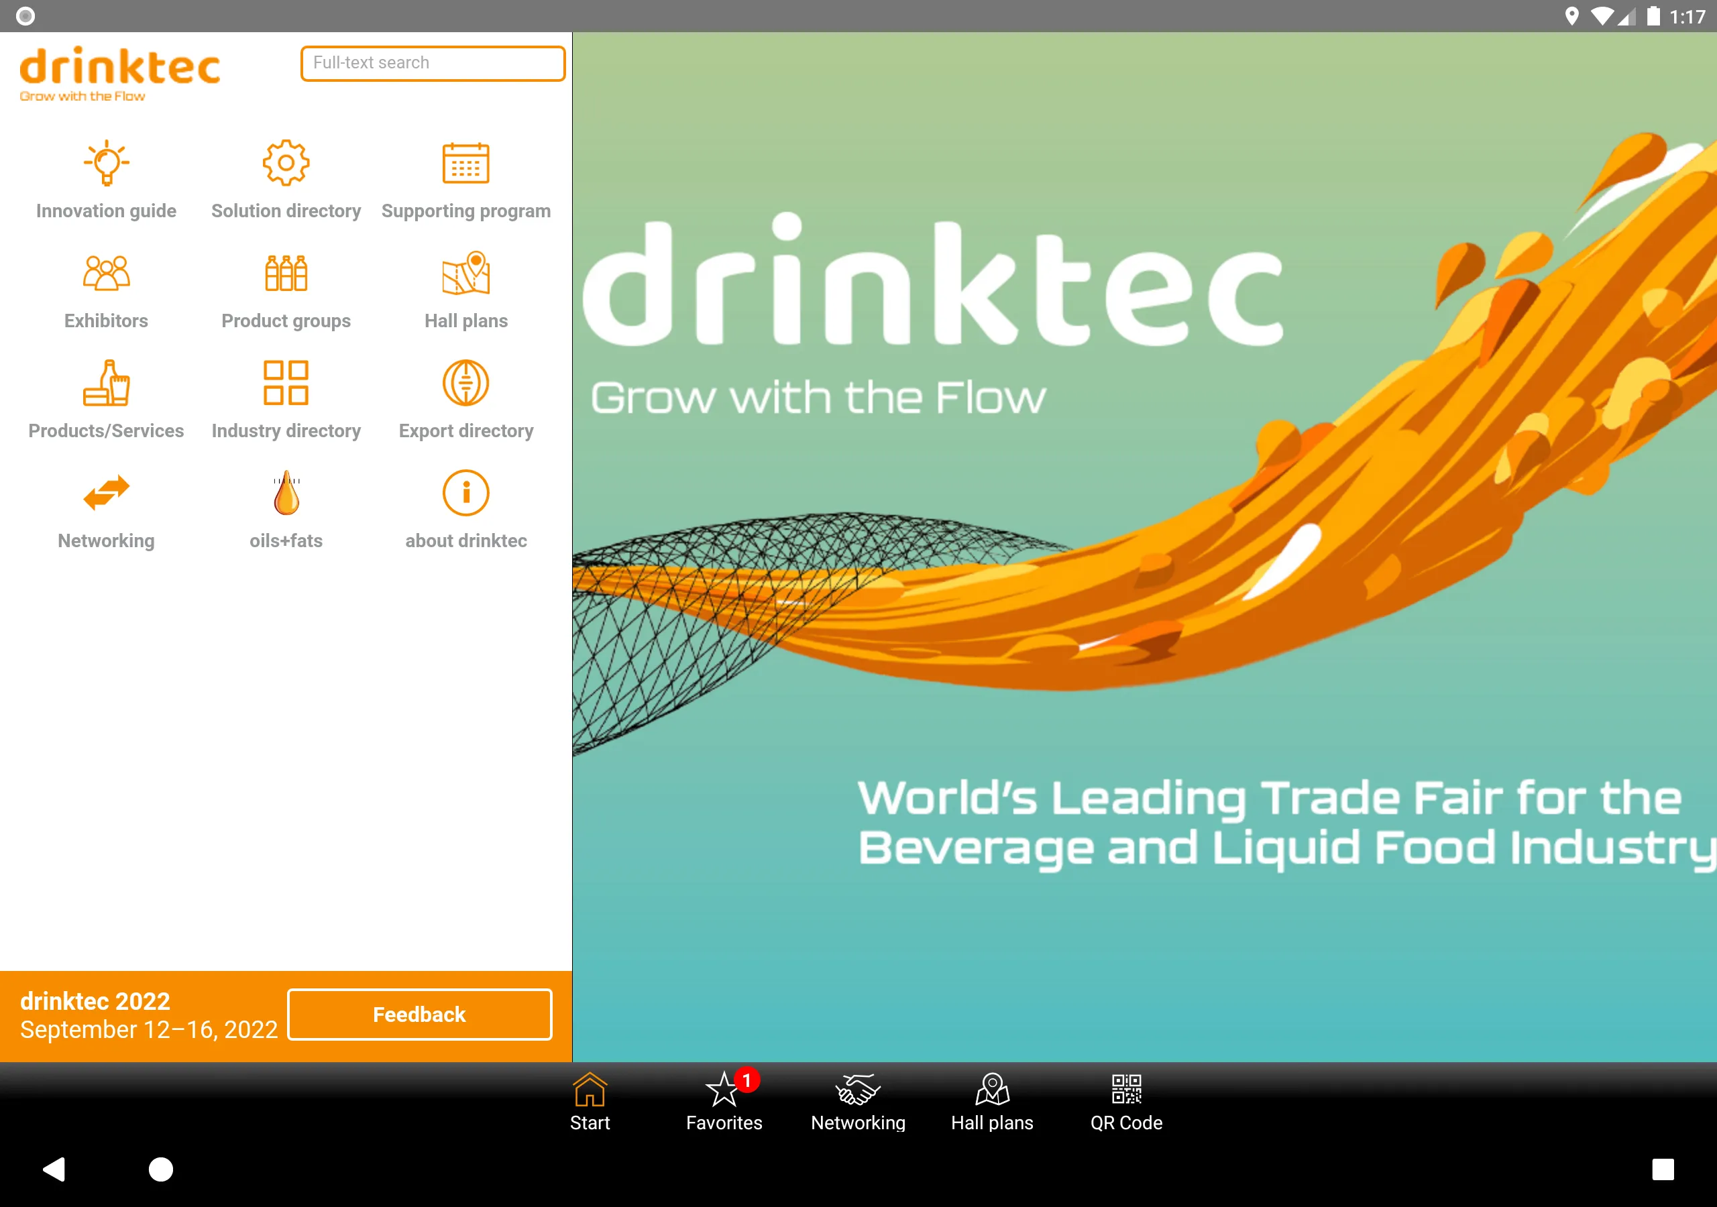Screen dimensions: 1717x1207
Task: Open Export directory globe icon
Action: tap(466, 382)
